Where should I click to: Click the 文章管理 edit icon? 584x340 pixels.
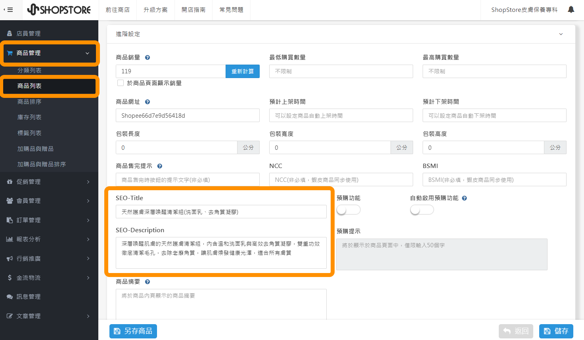click(10, 316)
